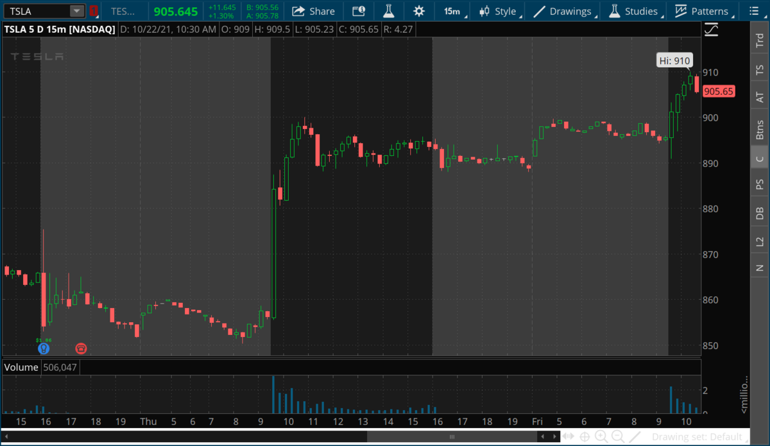This screenshot has width=770, height=446.
Task: Click the Hi: 910 price bubble
Action: point(674,61)
